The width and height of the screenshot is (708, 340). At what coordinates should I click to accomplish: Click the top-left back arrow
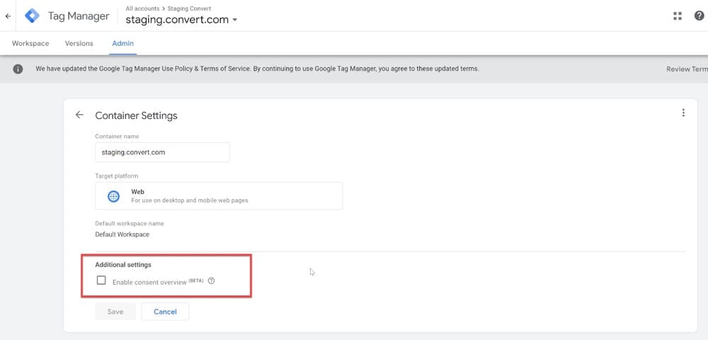tap(8, 16)
